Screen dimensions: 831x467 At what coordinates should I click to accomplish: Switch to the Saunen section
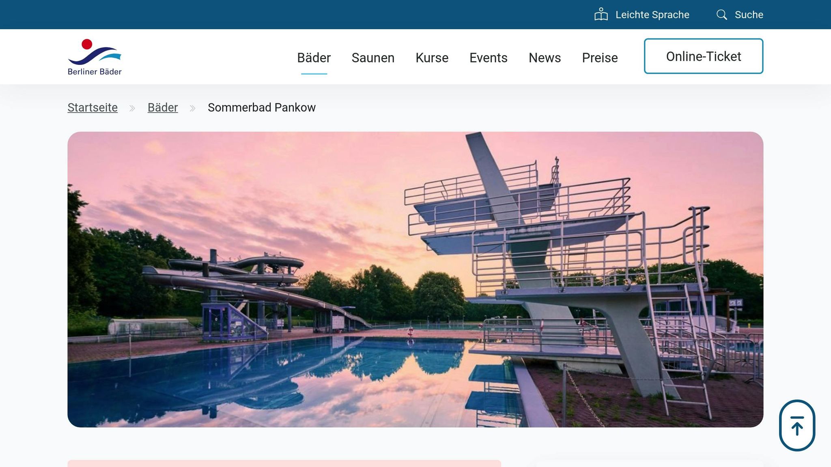(x=373, y=58)
